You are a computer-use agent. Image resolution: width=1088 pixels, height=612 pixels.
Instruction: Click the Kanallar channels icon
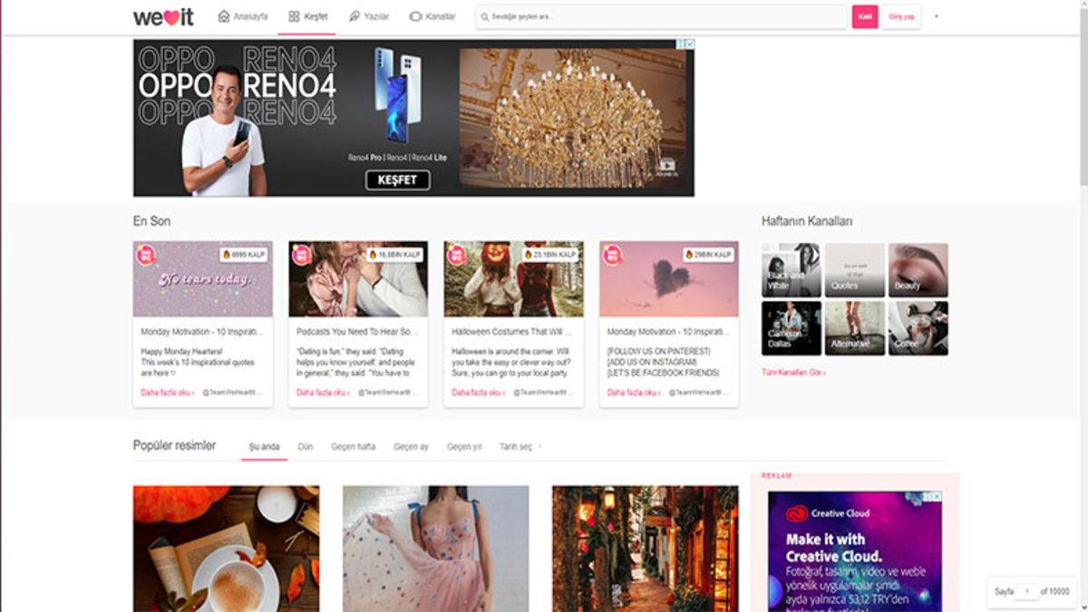[414, 15]
